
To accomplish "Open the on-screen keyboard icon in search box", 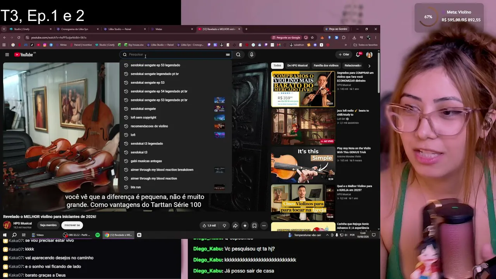I will 228,55.
